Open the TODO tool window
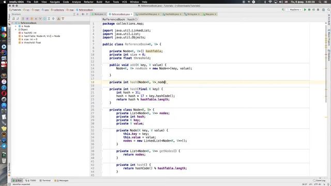This screenshot has height=186, width=331. [31, 180]
